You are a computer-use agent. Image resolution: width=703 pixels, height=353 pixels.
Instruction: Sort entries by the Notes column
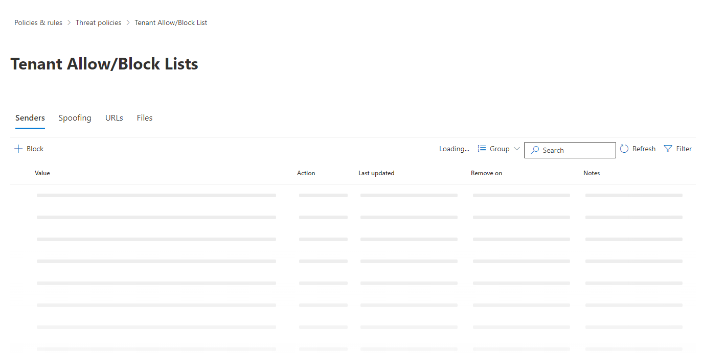coord(592,173)
